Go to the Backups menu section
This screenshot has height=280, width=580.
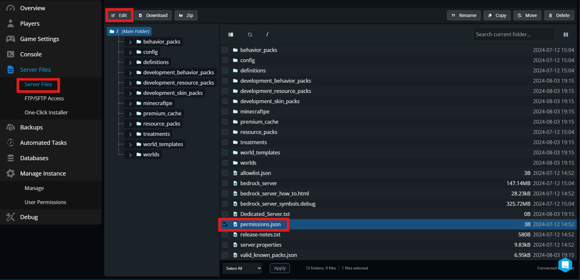31,127
